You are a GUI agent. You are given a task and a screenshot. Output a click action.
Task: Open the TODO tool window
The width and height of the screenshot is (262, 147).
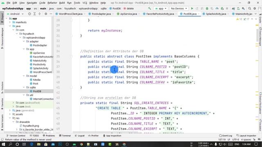coord(34,136)
